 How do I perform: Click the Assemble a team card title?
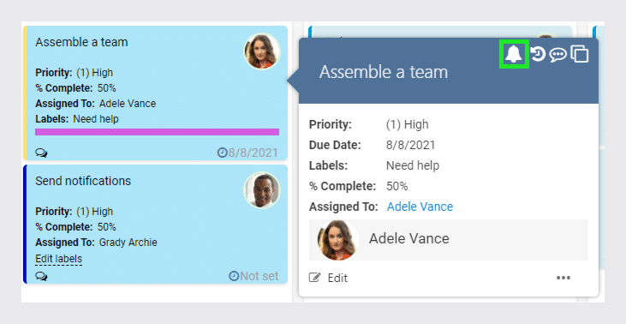point(81,42)
